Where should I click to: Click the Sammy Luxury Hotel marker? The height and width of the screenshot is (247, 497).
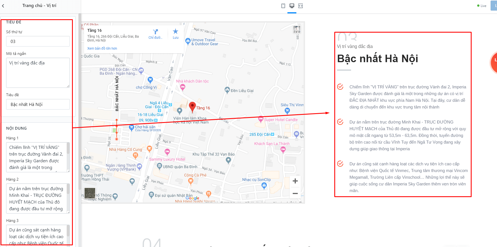pos(167,152)
